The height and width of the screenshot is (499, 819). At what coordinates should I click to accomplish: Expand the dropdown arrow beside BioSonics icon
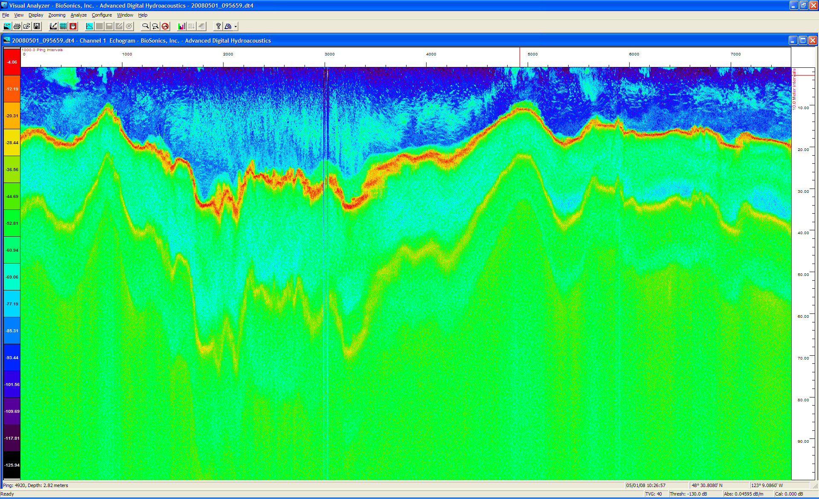(235, 26)
